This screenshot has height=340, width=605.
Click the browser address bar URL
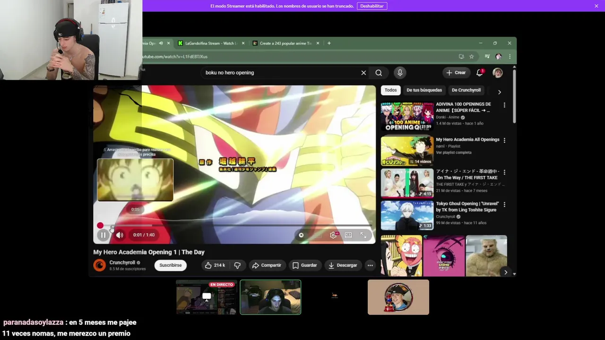(x=175, y=57)
